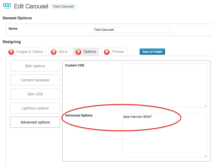Click the red number 4 step badge
Viewport: 212px width, 166px height.
tap(107, 52)
